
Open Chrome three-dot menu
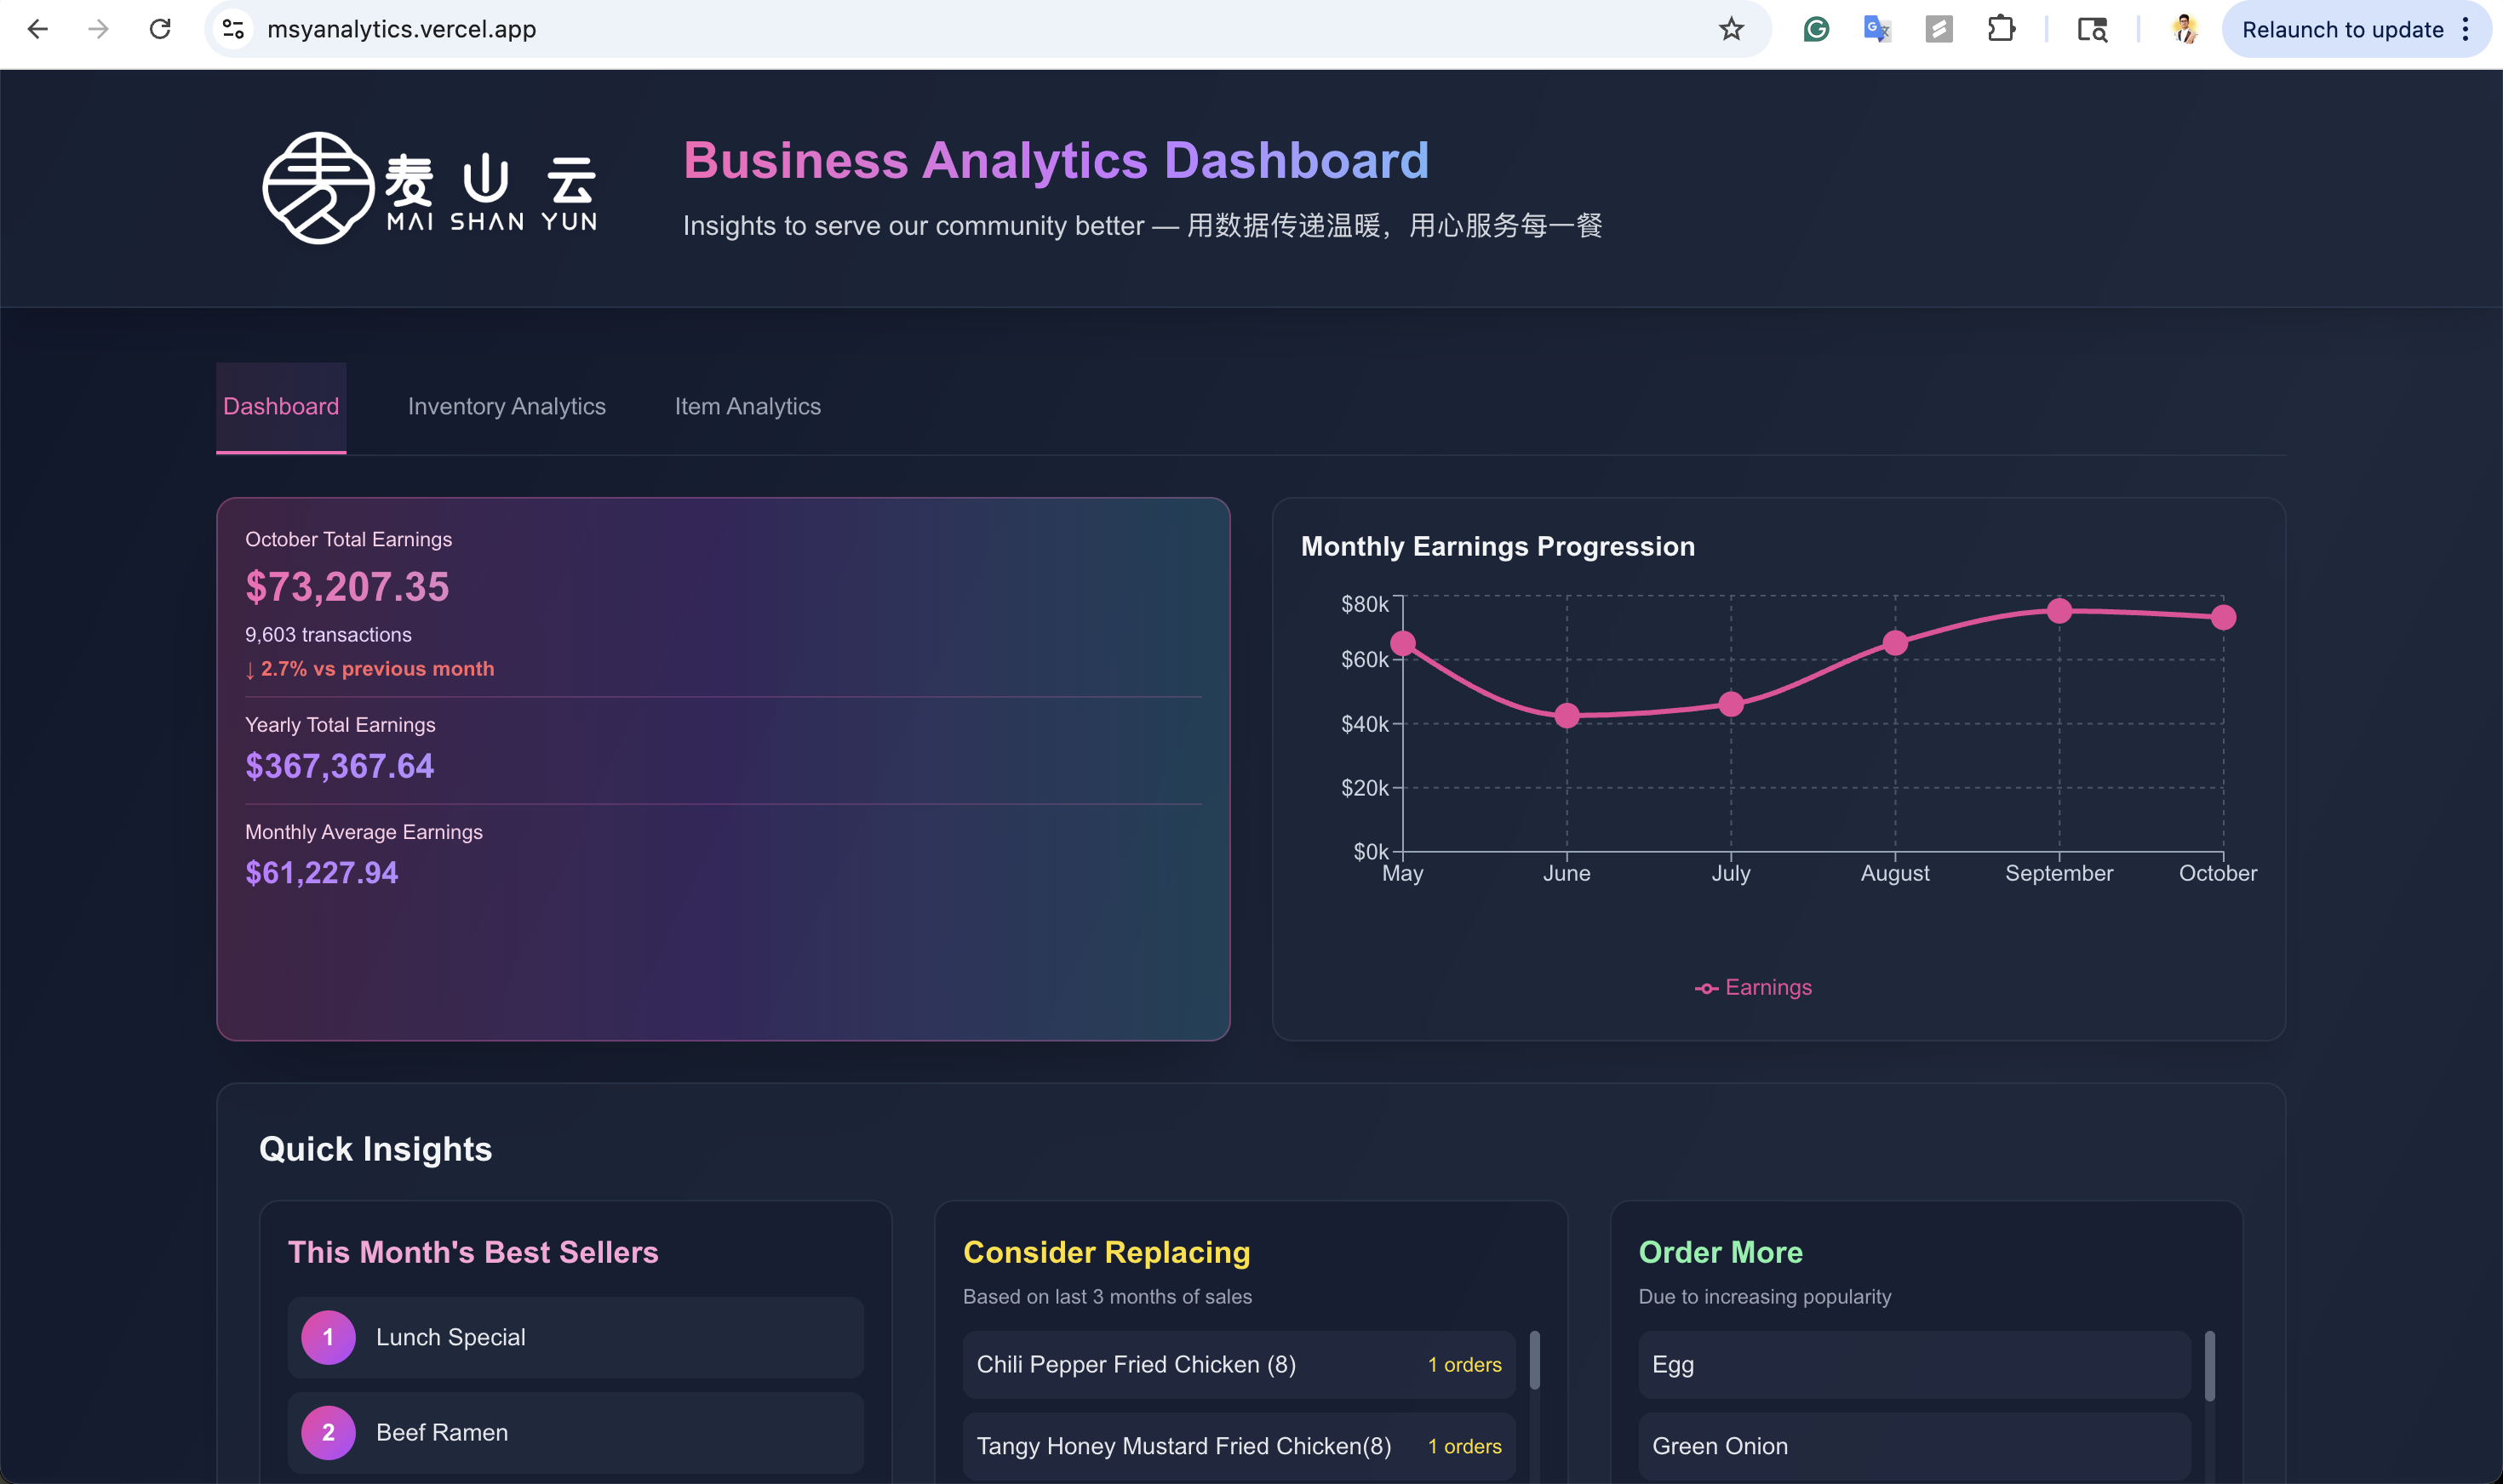pos(2465,29)
